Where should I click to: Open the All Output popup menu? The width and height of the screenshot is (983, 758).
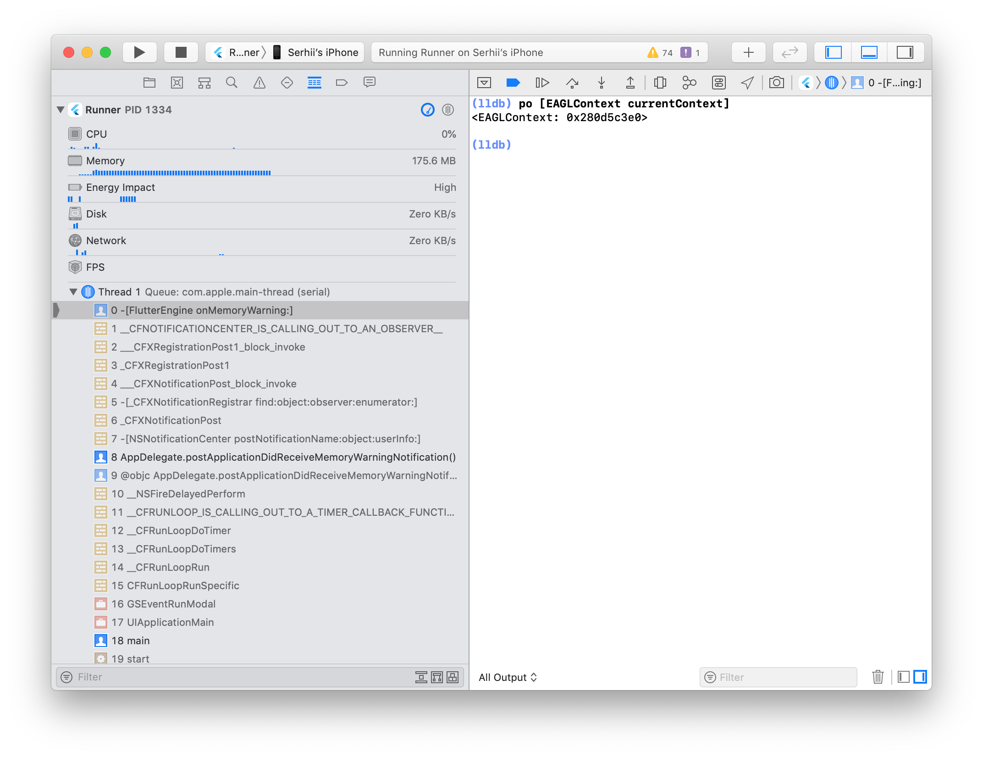(x=508, y=677)
